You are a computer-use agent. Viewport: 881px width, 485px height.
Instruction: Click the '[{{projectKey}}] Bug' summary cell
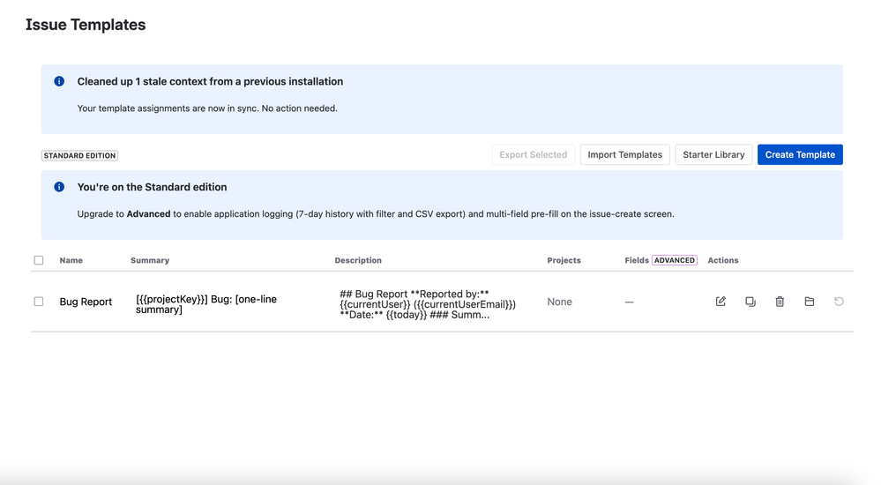[206, 304]
